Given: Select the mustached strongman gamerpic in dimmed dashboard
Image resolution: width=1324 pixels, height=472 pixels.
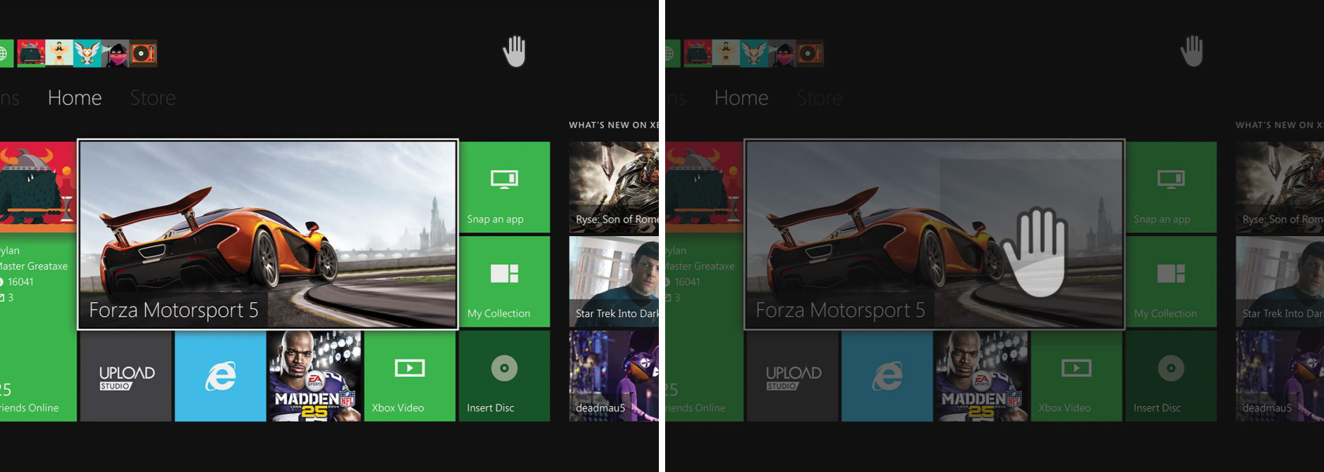Looking at the screenshot, I should [x=726, y=53].
